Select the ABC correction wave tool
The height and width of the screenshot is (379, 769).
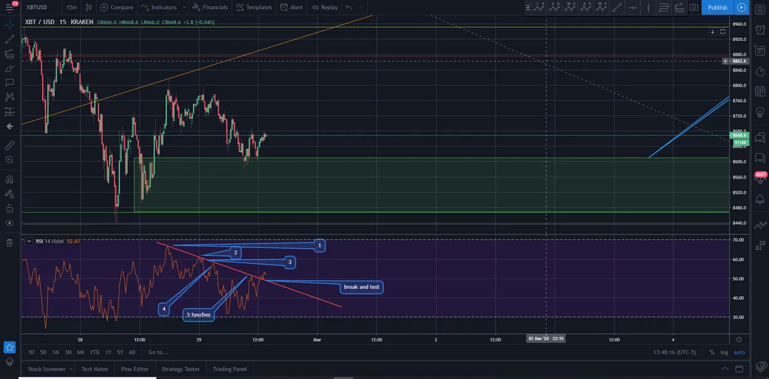pyautogui.click(x=586, y=7)
